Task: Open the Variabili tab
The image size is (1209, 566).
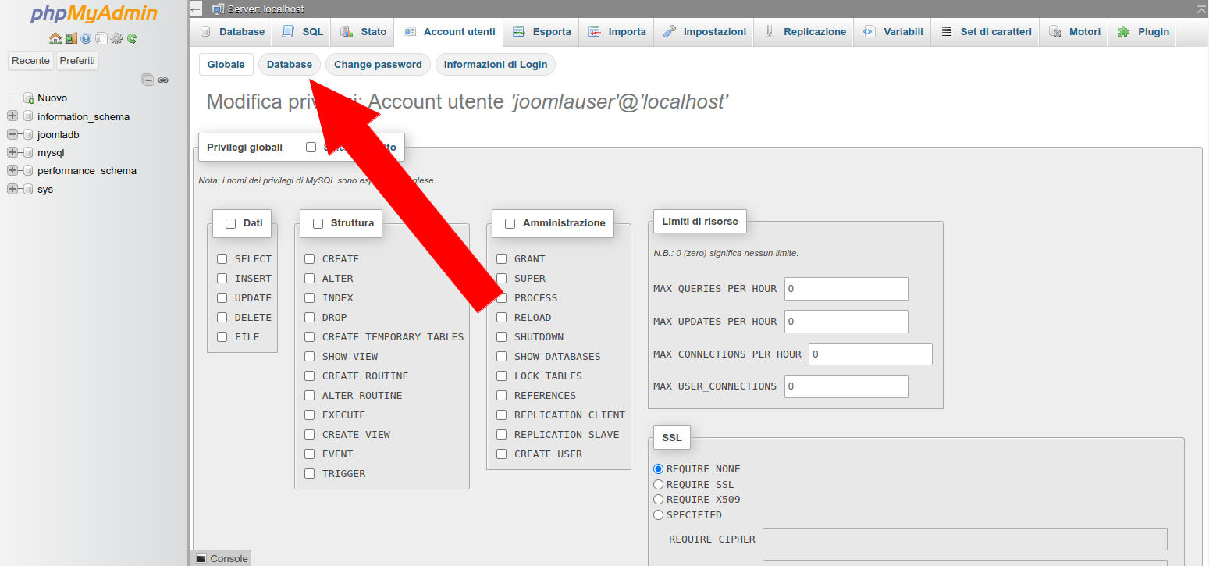Action: (893, 32)
